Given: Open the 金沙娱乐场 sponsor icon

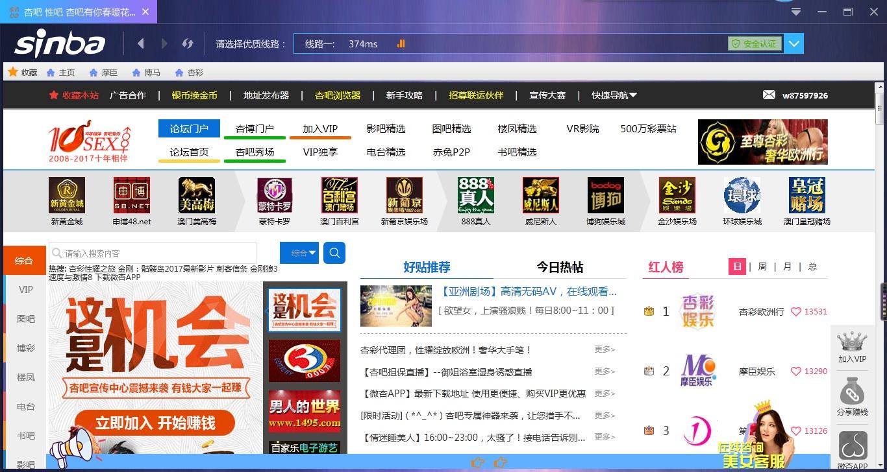Looking at the screenshot, I should [x=677, y=195].
